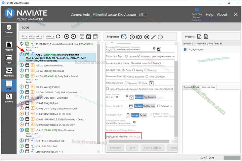
Task: Open the Connect section in sidebar
Action: point(9,29)
